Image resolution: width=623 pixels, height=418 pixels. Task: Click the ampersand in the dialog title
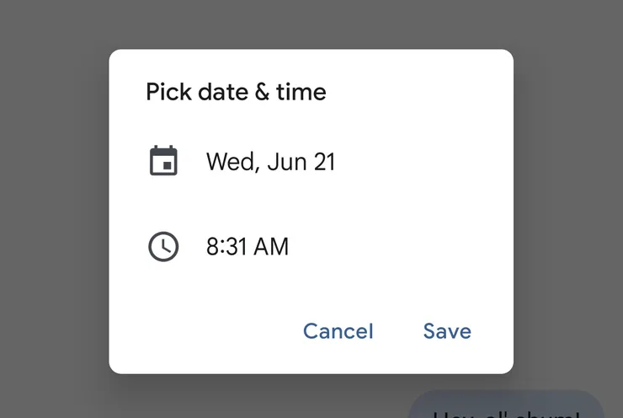[x=262, y=92]
